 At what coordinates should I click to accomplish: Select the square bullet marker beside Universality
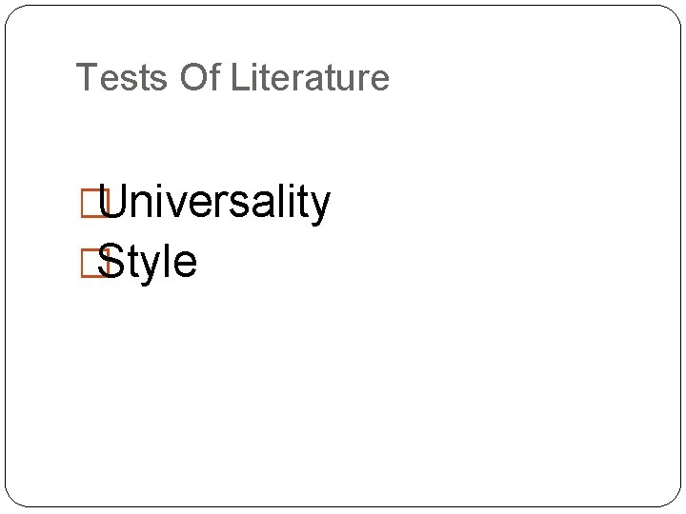click(x=95, y=203)
